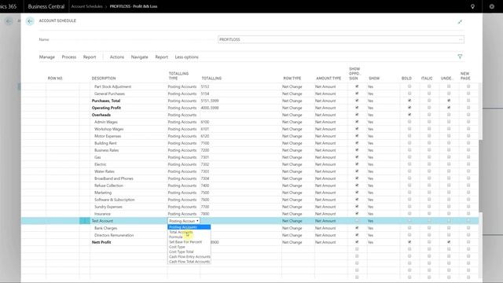
Task: Click the Description column header
Action: tap(104, 79)
